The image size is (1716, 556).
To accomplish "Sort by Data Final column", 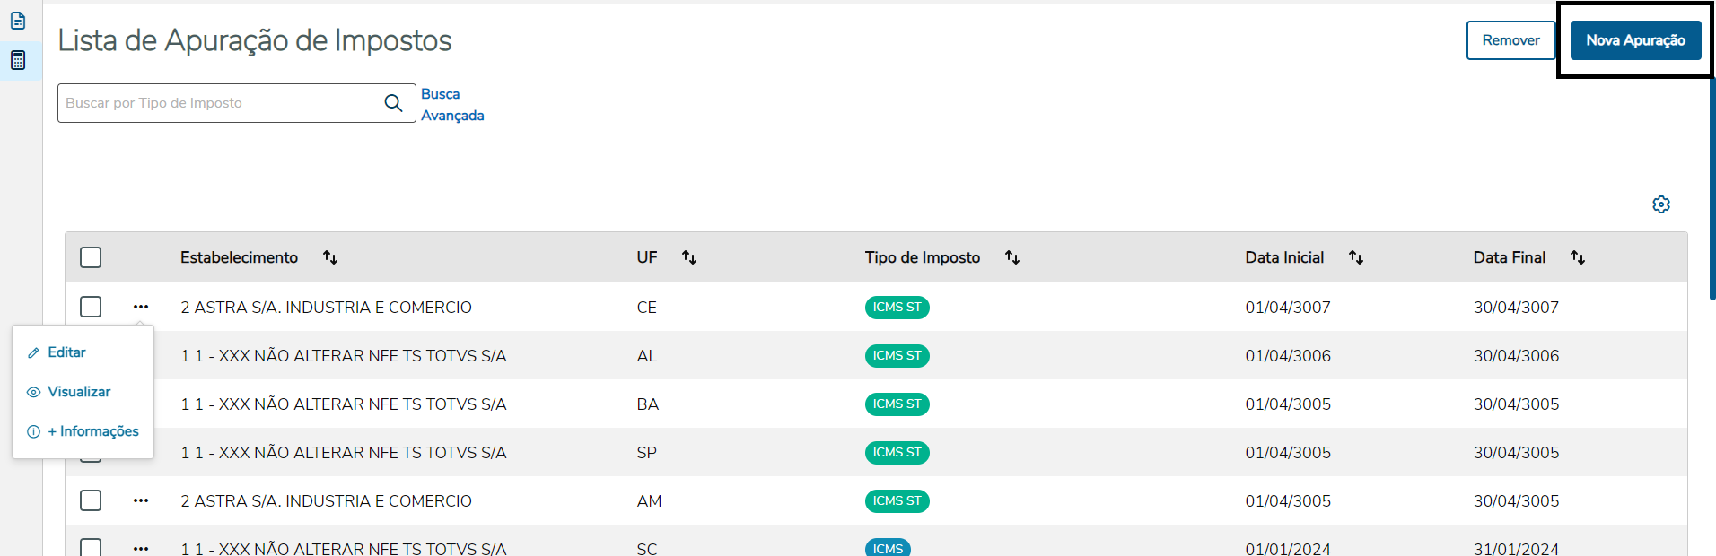I will (1578, 257).
